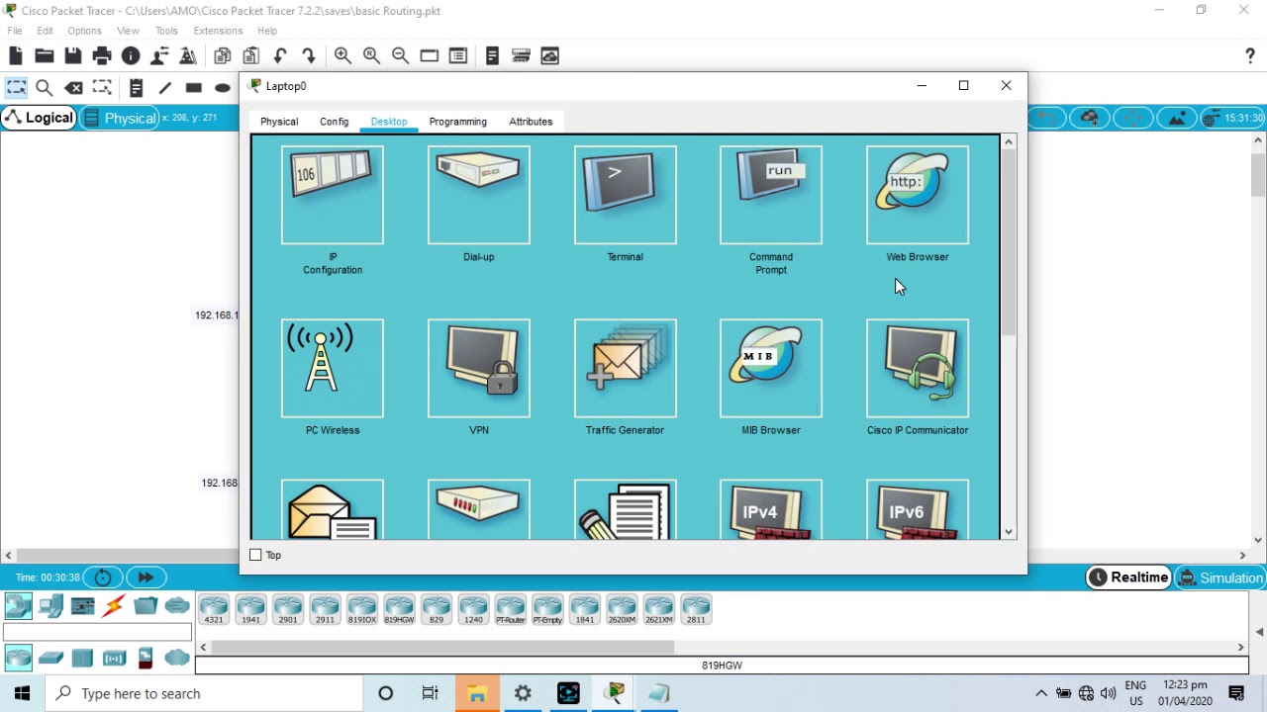Open the Dial-up app
This screenshot has height=712, width=1267.
pos(479,195)
